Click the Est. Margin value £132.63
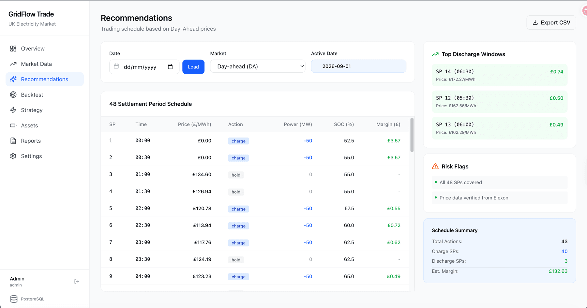Viewport: 587px width, 308px height. point(558,271)
